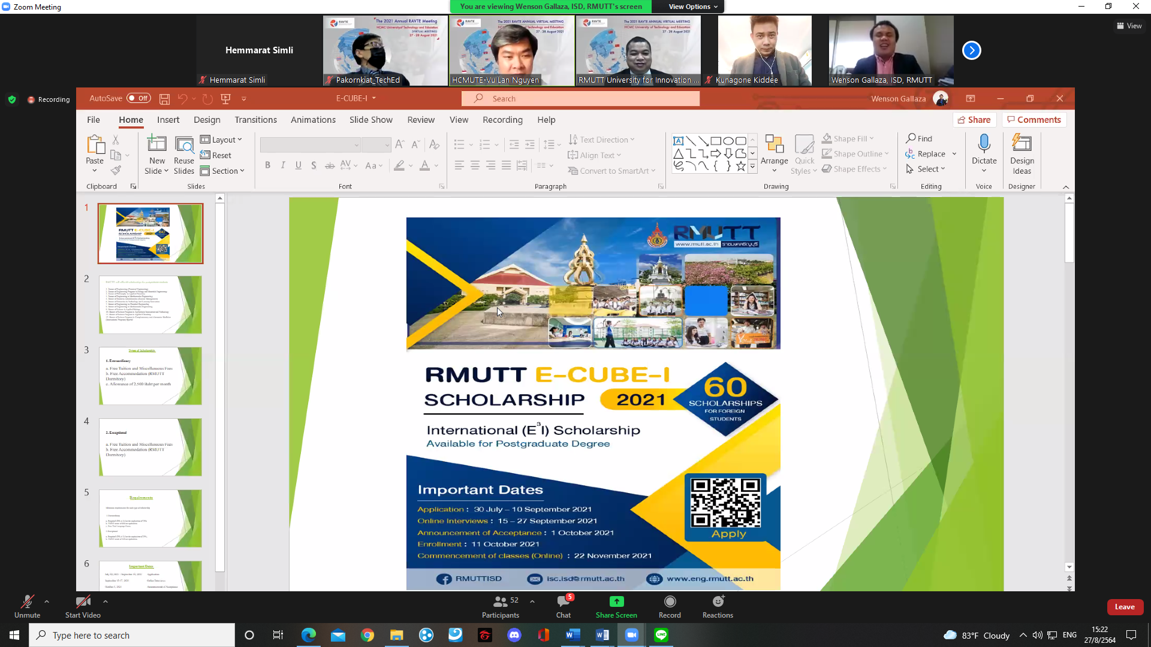Open the Slide Show tab

click(370, 120)
